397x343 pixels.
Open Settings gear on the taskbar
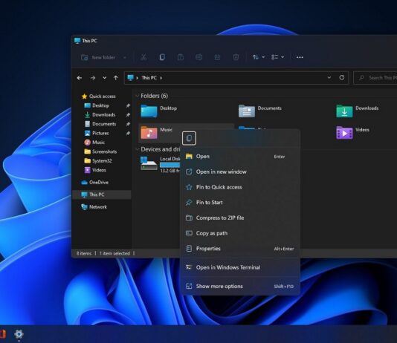tap(19, 334)
